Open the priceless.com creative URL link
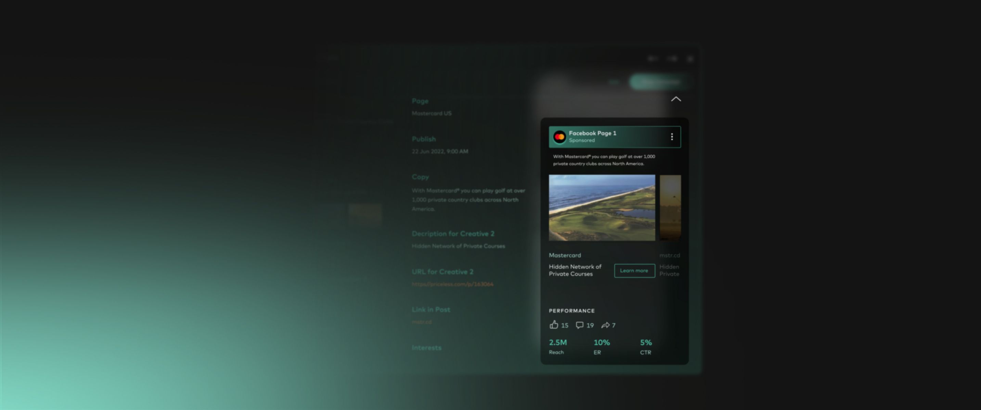Viewport: 981px width, 410px height. pos(452,284)
